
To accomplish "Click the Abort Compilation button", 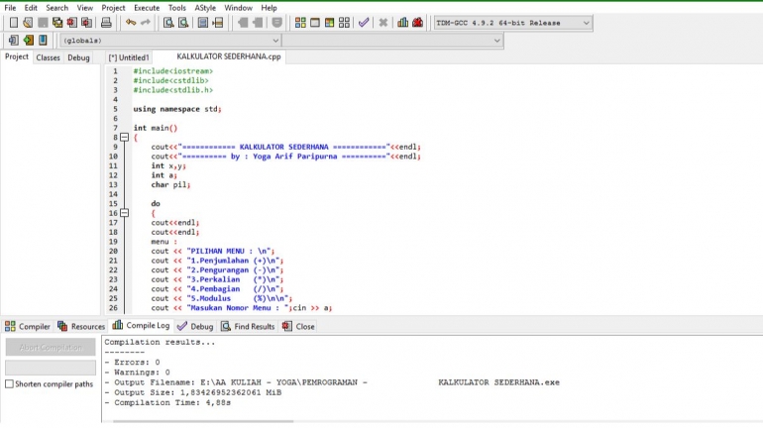I will [x=51, y=348].
